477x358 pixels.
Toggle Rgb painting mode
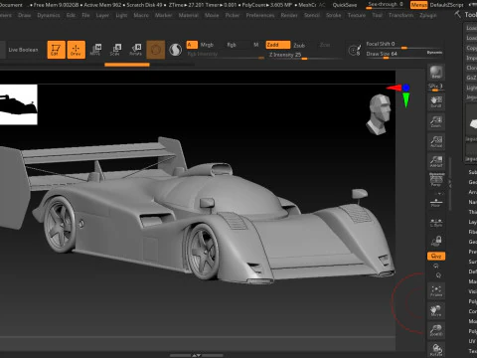232,45
